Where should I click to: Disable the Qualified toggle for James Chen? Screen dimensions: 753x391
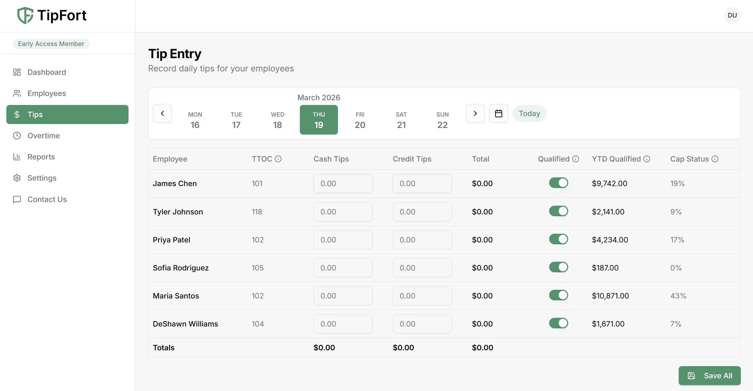(x=559, y=183)
